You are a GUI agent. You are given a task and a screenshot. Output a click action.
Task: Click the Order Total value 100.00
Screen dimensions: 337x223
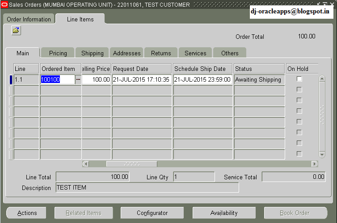pos(307,36)
